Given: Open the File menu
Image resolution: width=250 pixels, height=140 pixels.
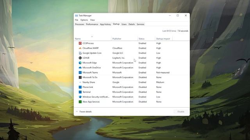Looking at the screenshot, I should coord(77,20).
